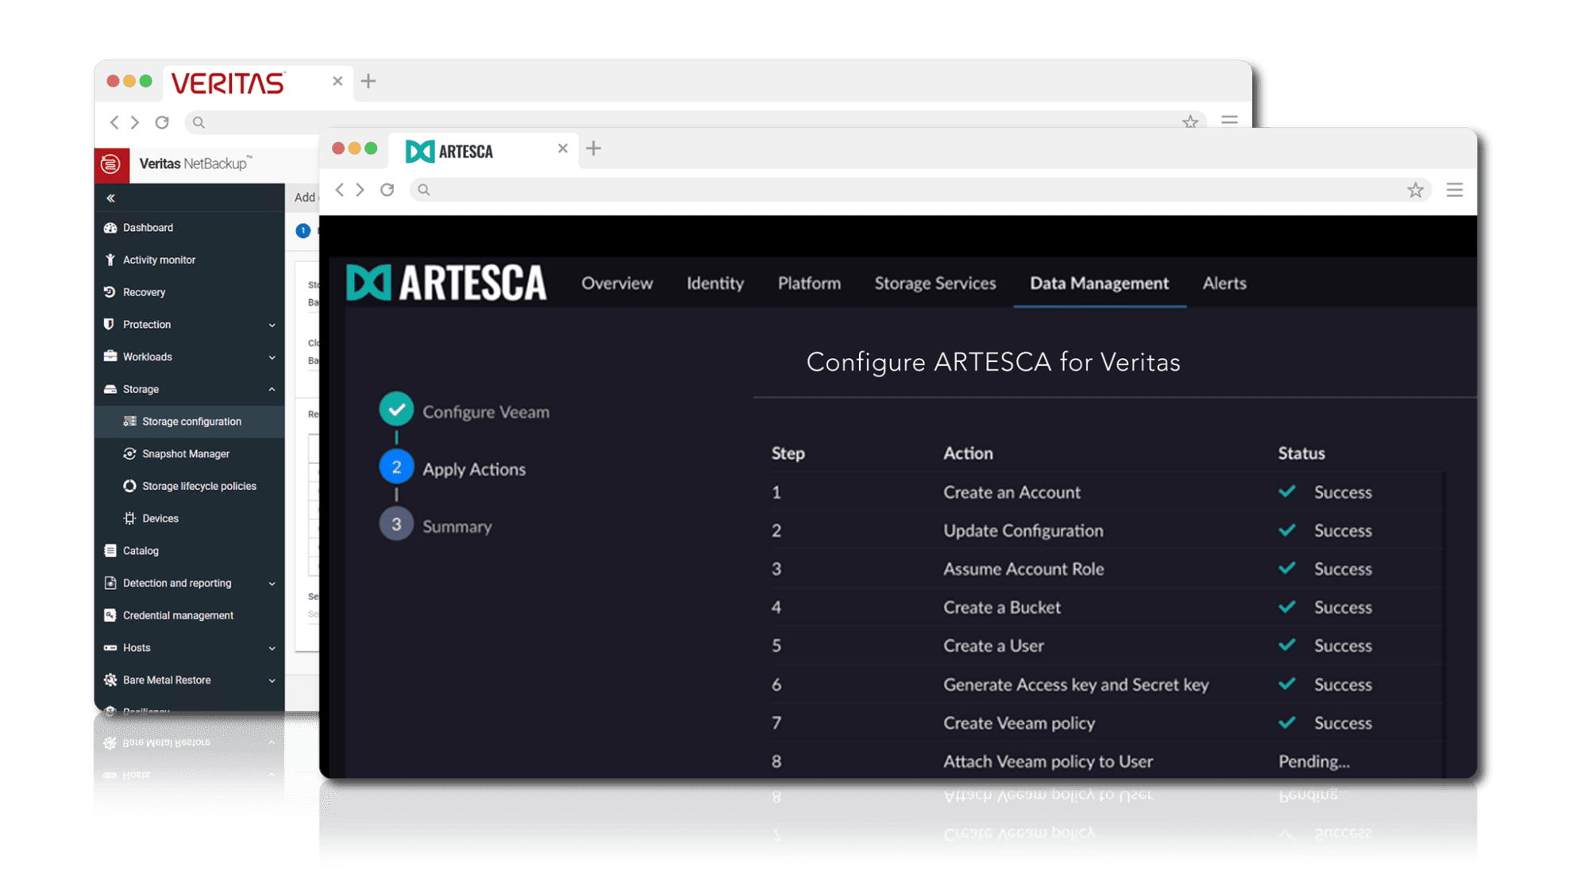Click the Workloads briefcase icon in NetBackup
Screen dimensions: 1588x886
[x=110, y=356]
